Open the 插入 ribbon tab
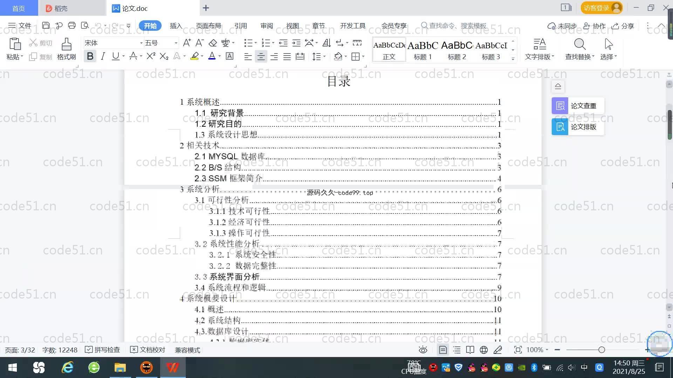 click(x=176, y=26)
